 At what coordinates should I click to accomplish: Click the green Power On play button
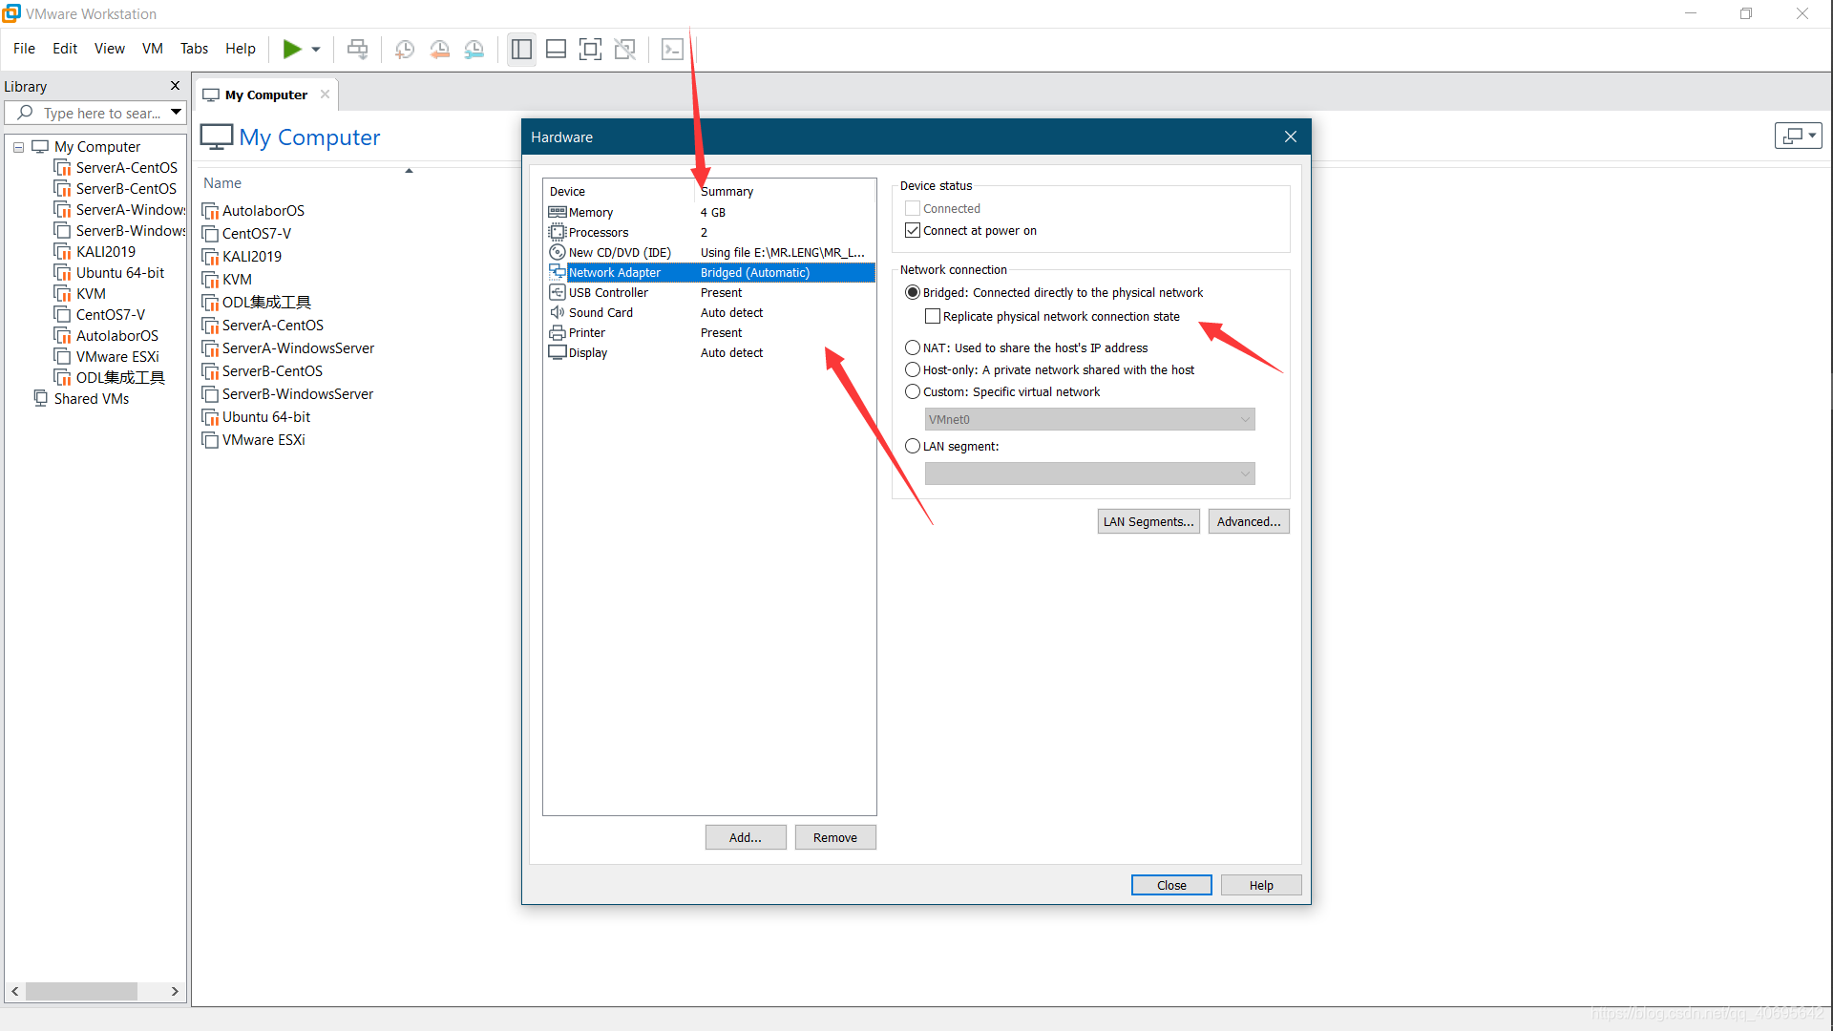292,49
